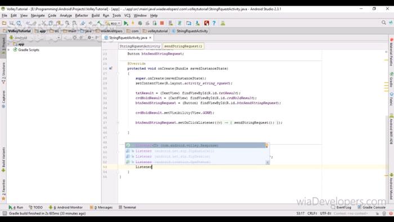Click the Android figure icon on the toolbar

(223, 23)
